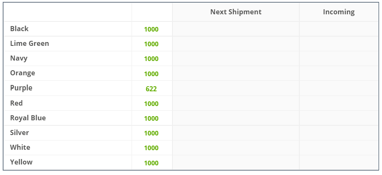The image size is (382, 175).
Task: Click Yellow's stock quantity 1000
Action: (151, 163)
